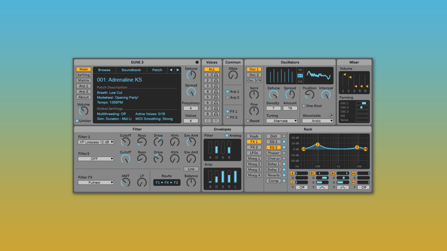The height and width of the screenshot is (251, 447).
Task: Open the Filter 1 type dropdown
Action: pos(96,142)
